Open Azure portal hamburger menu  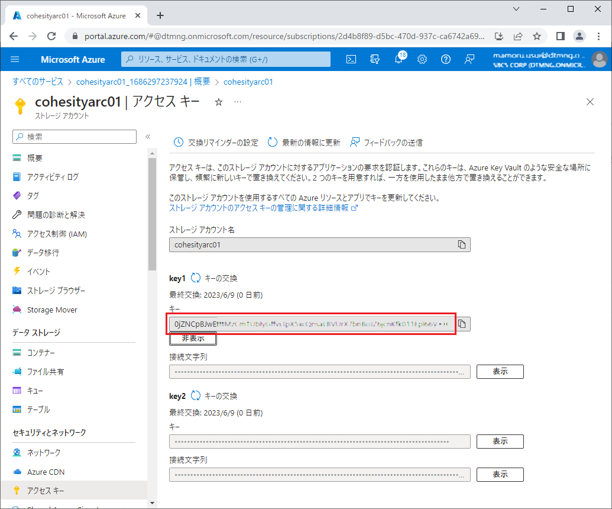(x=15, y=59)
